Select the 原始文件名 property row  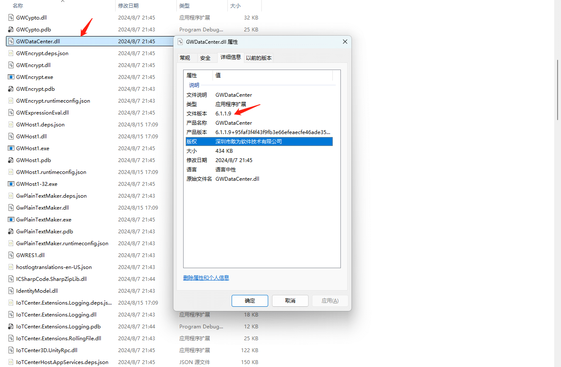(x=258, y=179)
